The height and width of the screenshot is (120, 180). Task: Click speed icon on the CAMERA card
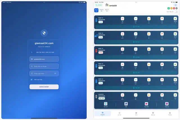tap(122, 95)
